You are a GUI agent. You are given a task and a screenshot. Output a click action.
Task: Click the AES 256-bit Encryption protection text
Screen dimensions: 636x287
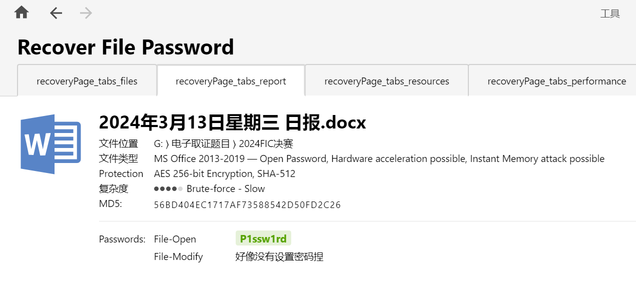point(225,174)
